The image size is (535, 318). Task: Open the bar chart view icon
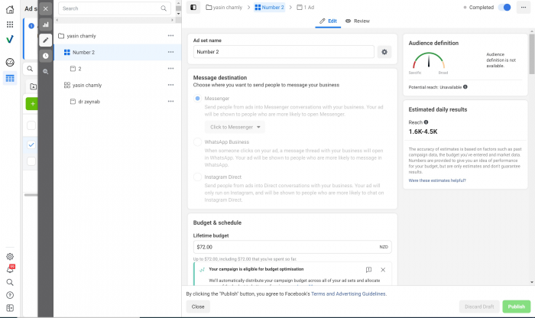tap(46, 24)
